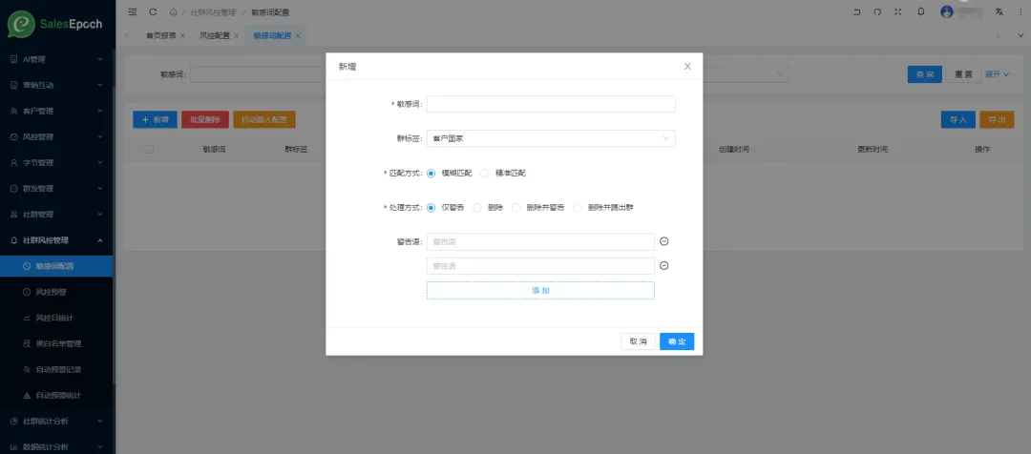This screenshot has width=1031, height=454.
Task: Click the blue 查询 search button
Action: point(924,74)
